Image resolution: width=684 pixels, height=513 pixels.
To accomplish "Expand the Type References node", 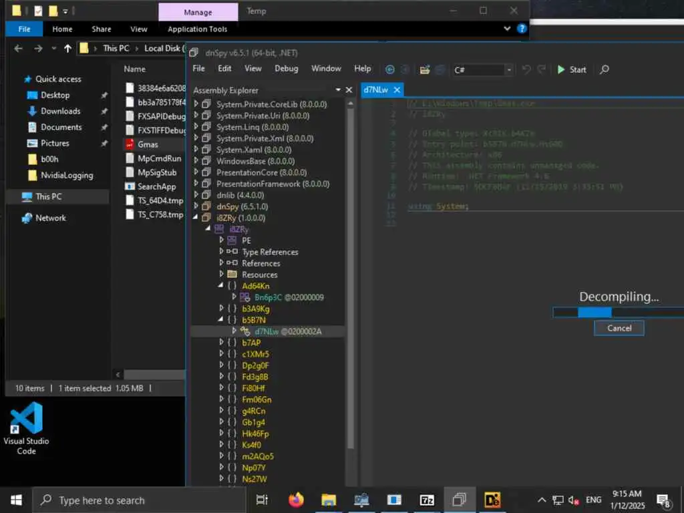I will (221, 251).
